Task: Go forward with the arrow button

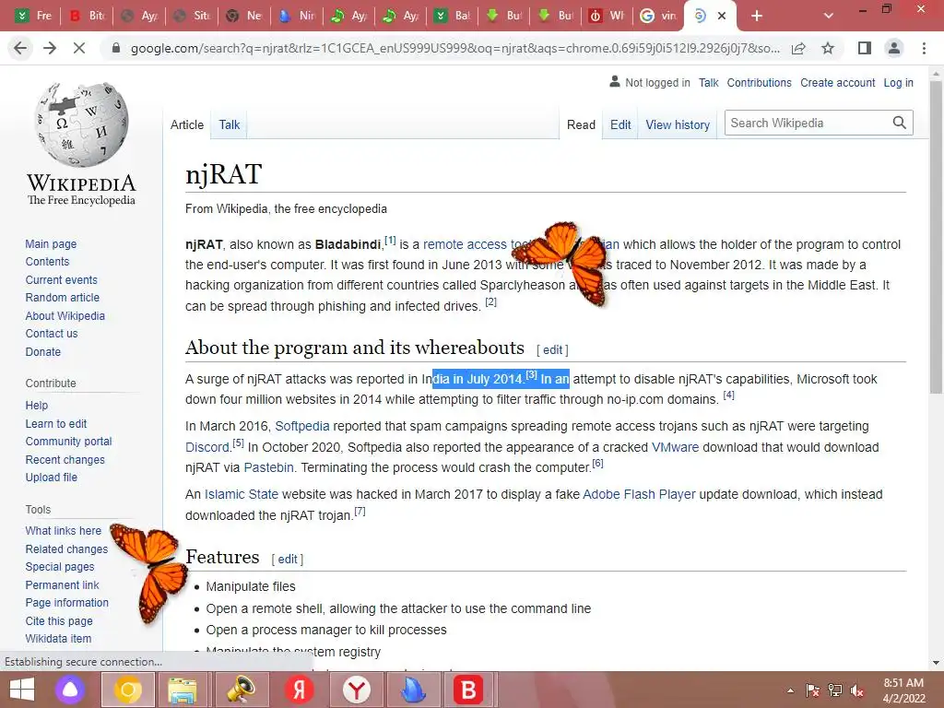Action: tap(50, 48)
